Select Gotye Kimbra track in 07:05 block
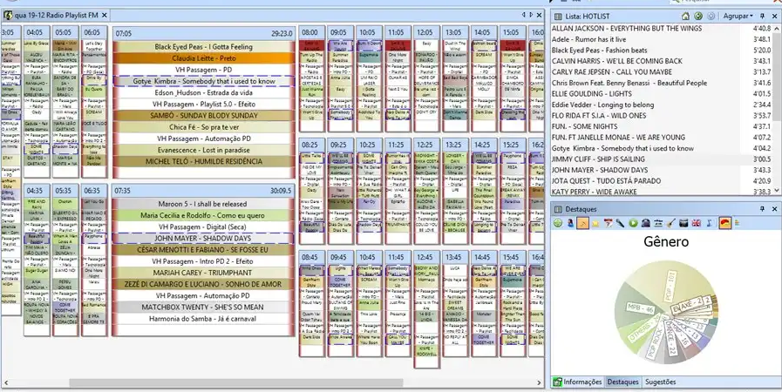This screenshot has width=782, height=392. point(203,81)
